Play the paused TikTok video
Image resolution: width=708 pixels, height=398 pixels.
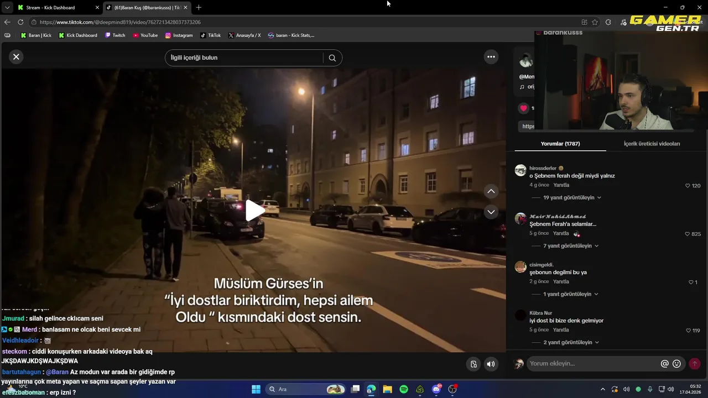coord(254,211)
